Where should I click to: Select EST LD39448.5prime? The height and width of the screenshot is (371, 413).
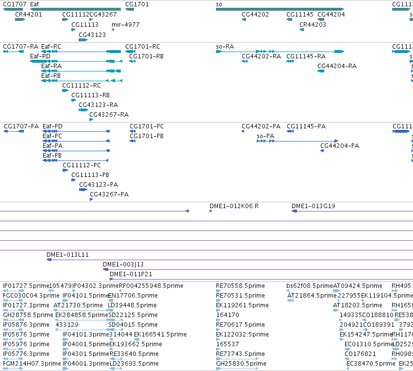[x=132, y=305]
